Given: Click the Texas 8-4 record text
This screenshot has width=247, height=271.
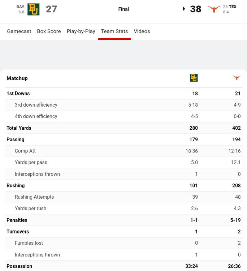Looking at the screenshot, I should (x=226, y=12).
